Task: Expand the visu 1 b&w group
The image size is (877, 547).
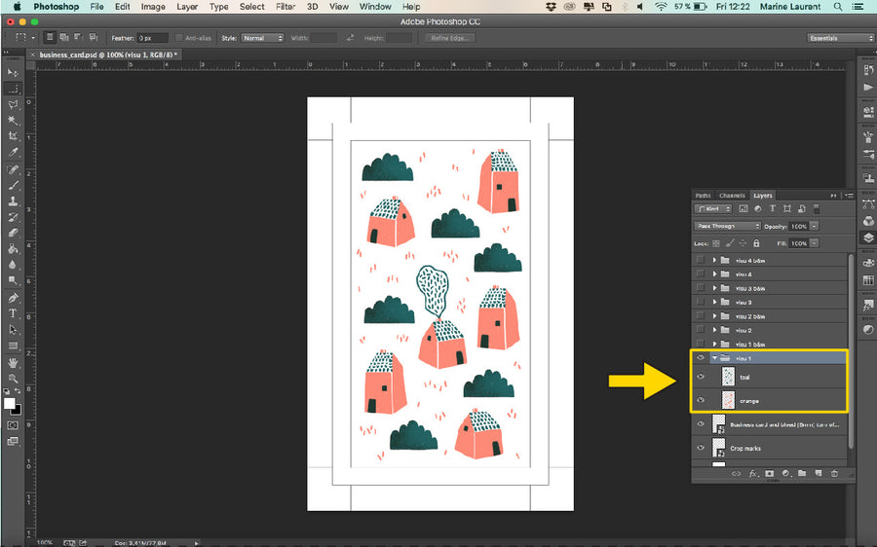Action: pyautogui.click(x=714, y=344)
